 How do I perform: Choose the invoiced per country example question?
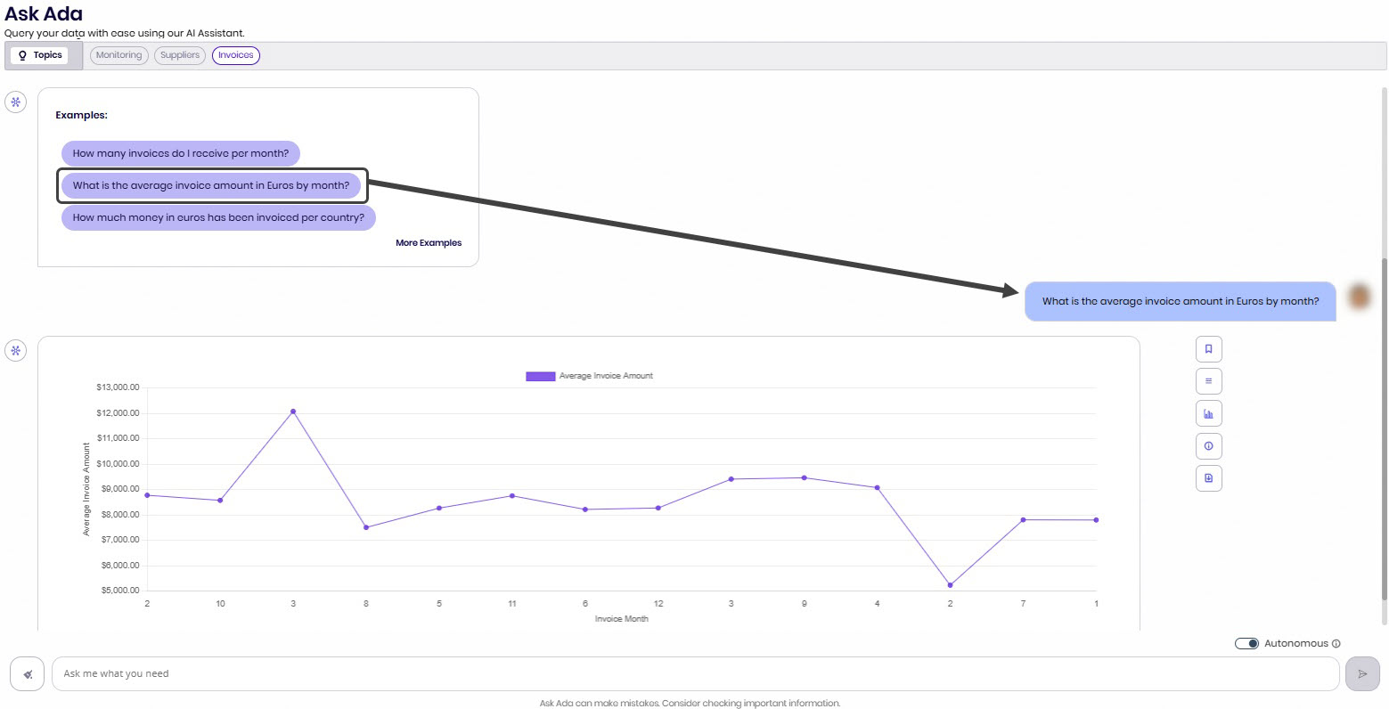coord(218,217)
